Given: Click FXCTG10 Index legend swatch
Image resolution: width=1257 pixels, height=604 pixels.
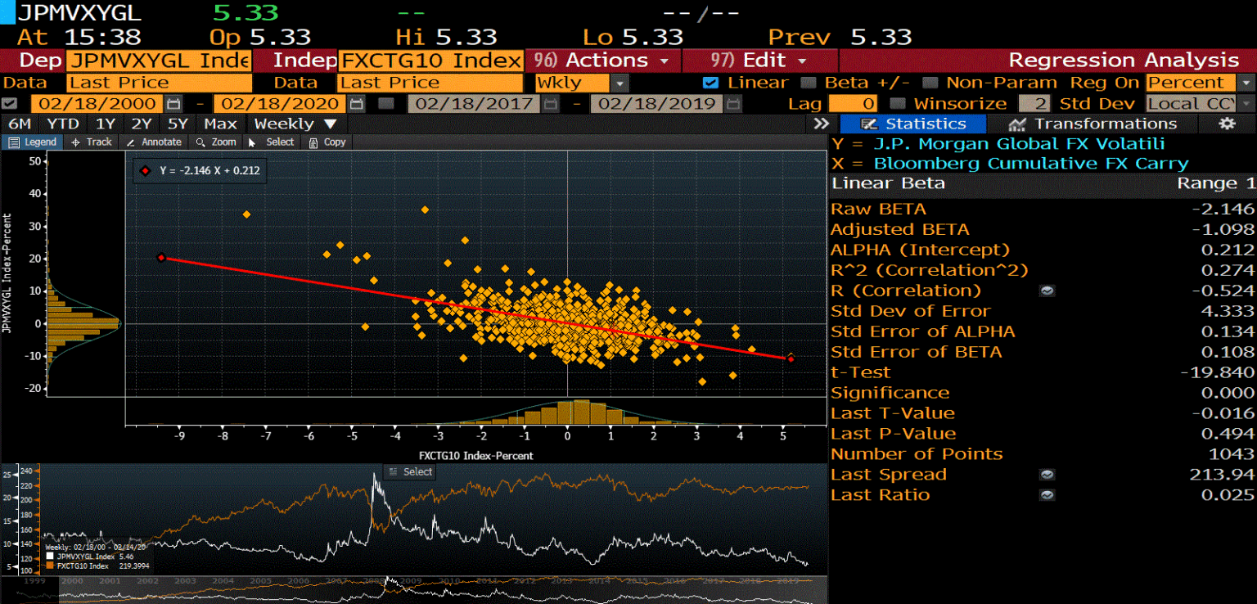Looking at the screenshot, I should tap(50, 566).
